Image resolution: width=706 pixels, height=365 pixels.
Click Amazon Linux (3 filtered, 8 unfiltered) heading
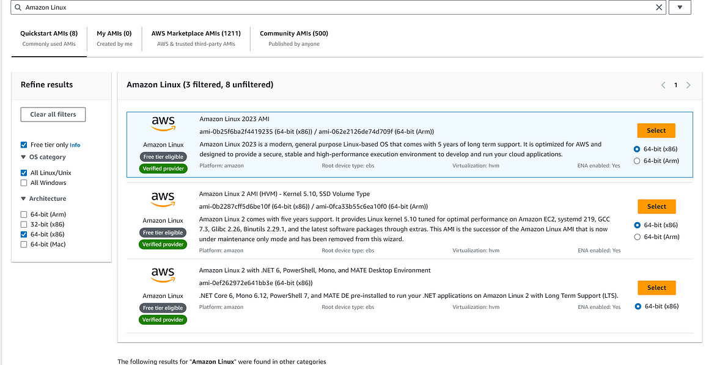200,84
